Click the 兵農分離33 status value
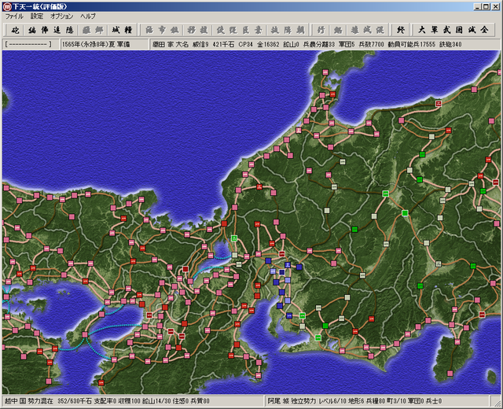The width and height of the screenshot is (503, 409). (x=319, y=44)
